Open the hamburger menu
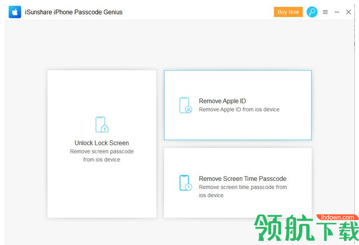Screen dimensions: 359x245 (325, 12)
